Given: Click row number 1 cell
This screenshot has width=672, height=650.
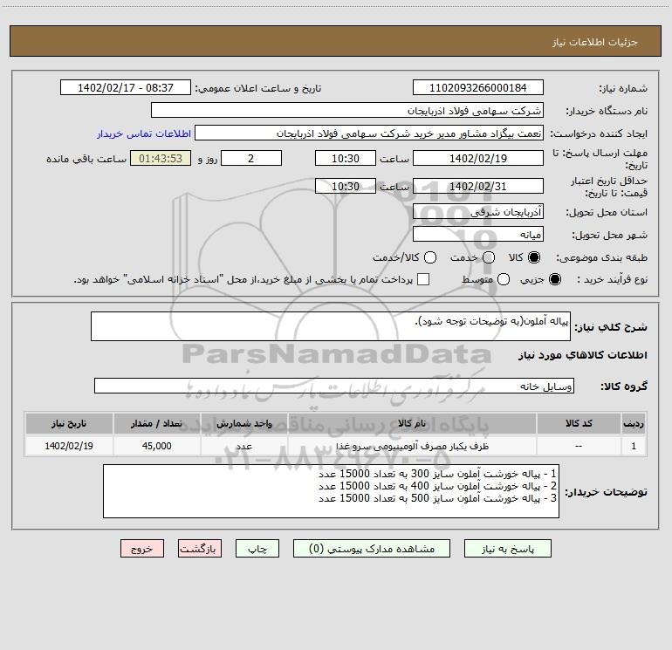Looking at the screenshot, I should point(634,446).
